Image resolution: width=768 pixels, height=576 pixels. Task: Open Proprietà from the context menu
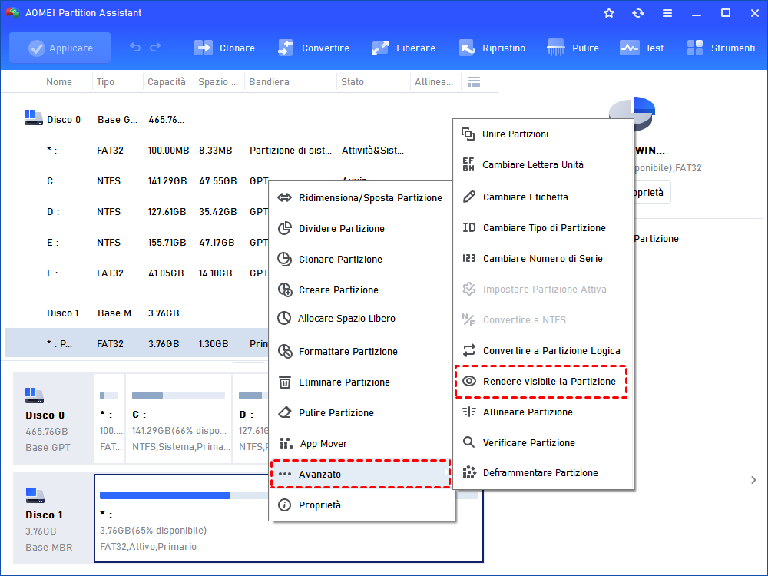(x=362, y=505)
